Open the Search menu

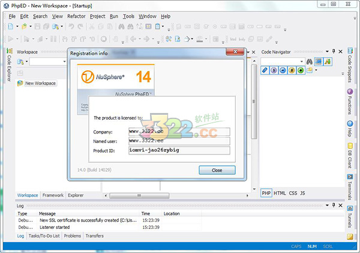coord(40,16)
